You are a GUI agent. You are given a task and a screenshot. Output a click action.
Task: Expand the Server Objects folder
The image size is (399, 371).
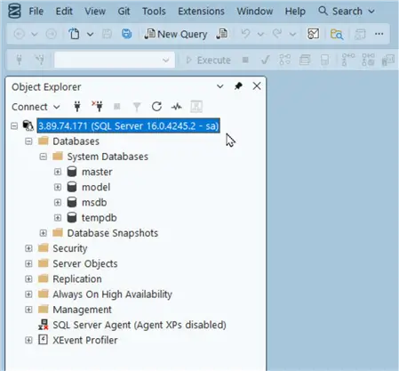tap(28, 263)
